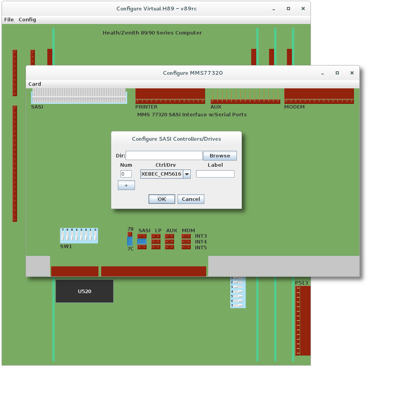Screen dimensions: 397x397
Task: Open the Config menu
Action: (x=27, y=19)
